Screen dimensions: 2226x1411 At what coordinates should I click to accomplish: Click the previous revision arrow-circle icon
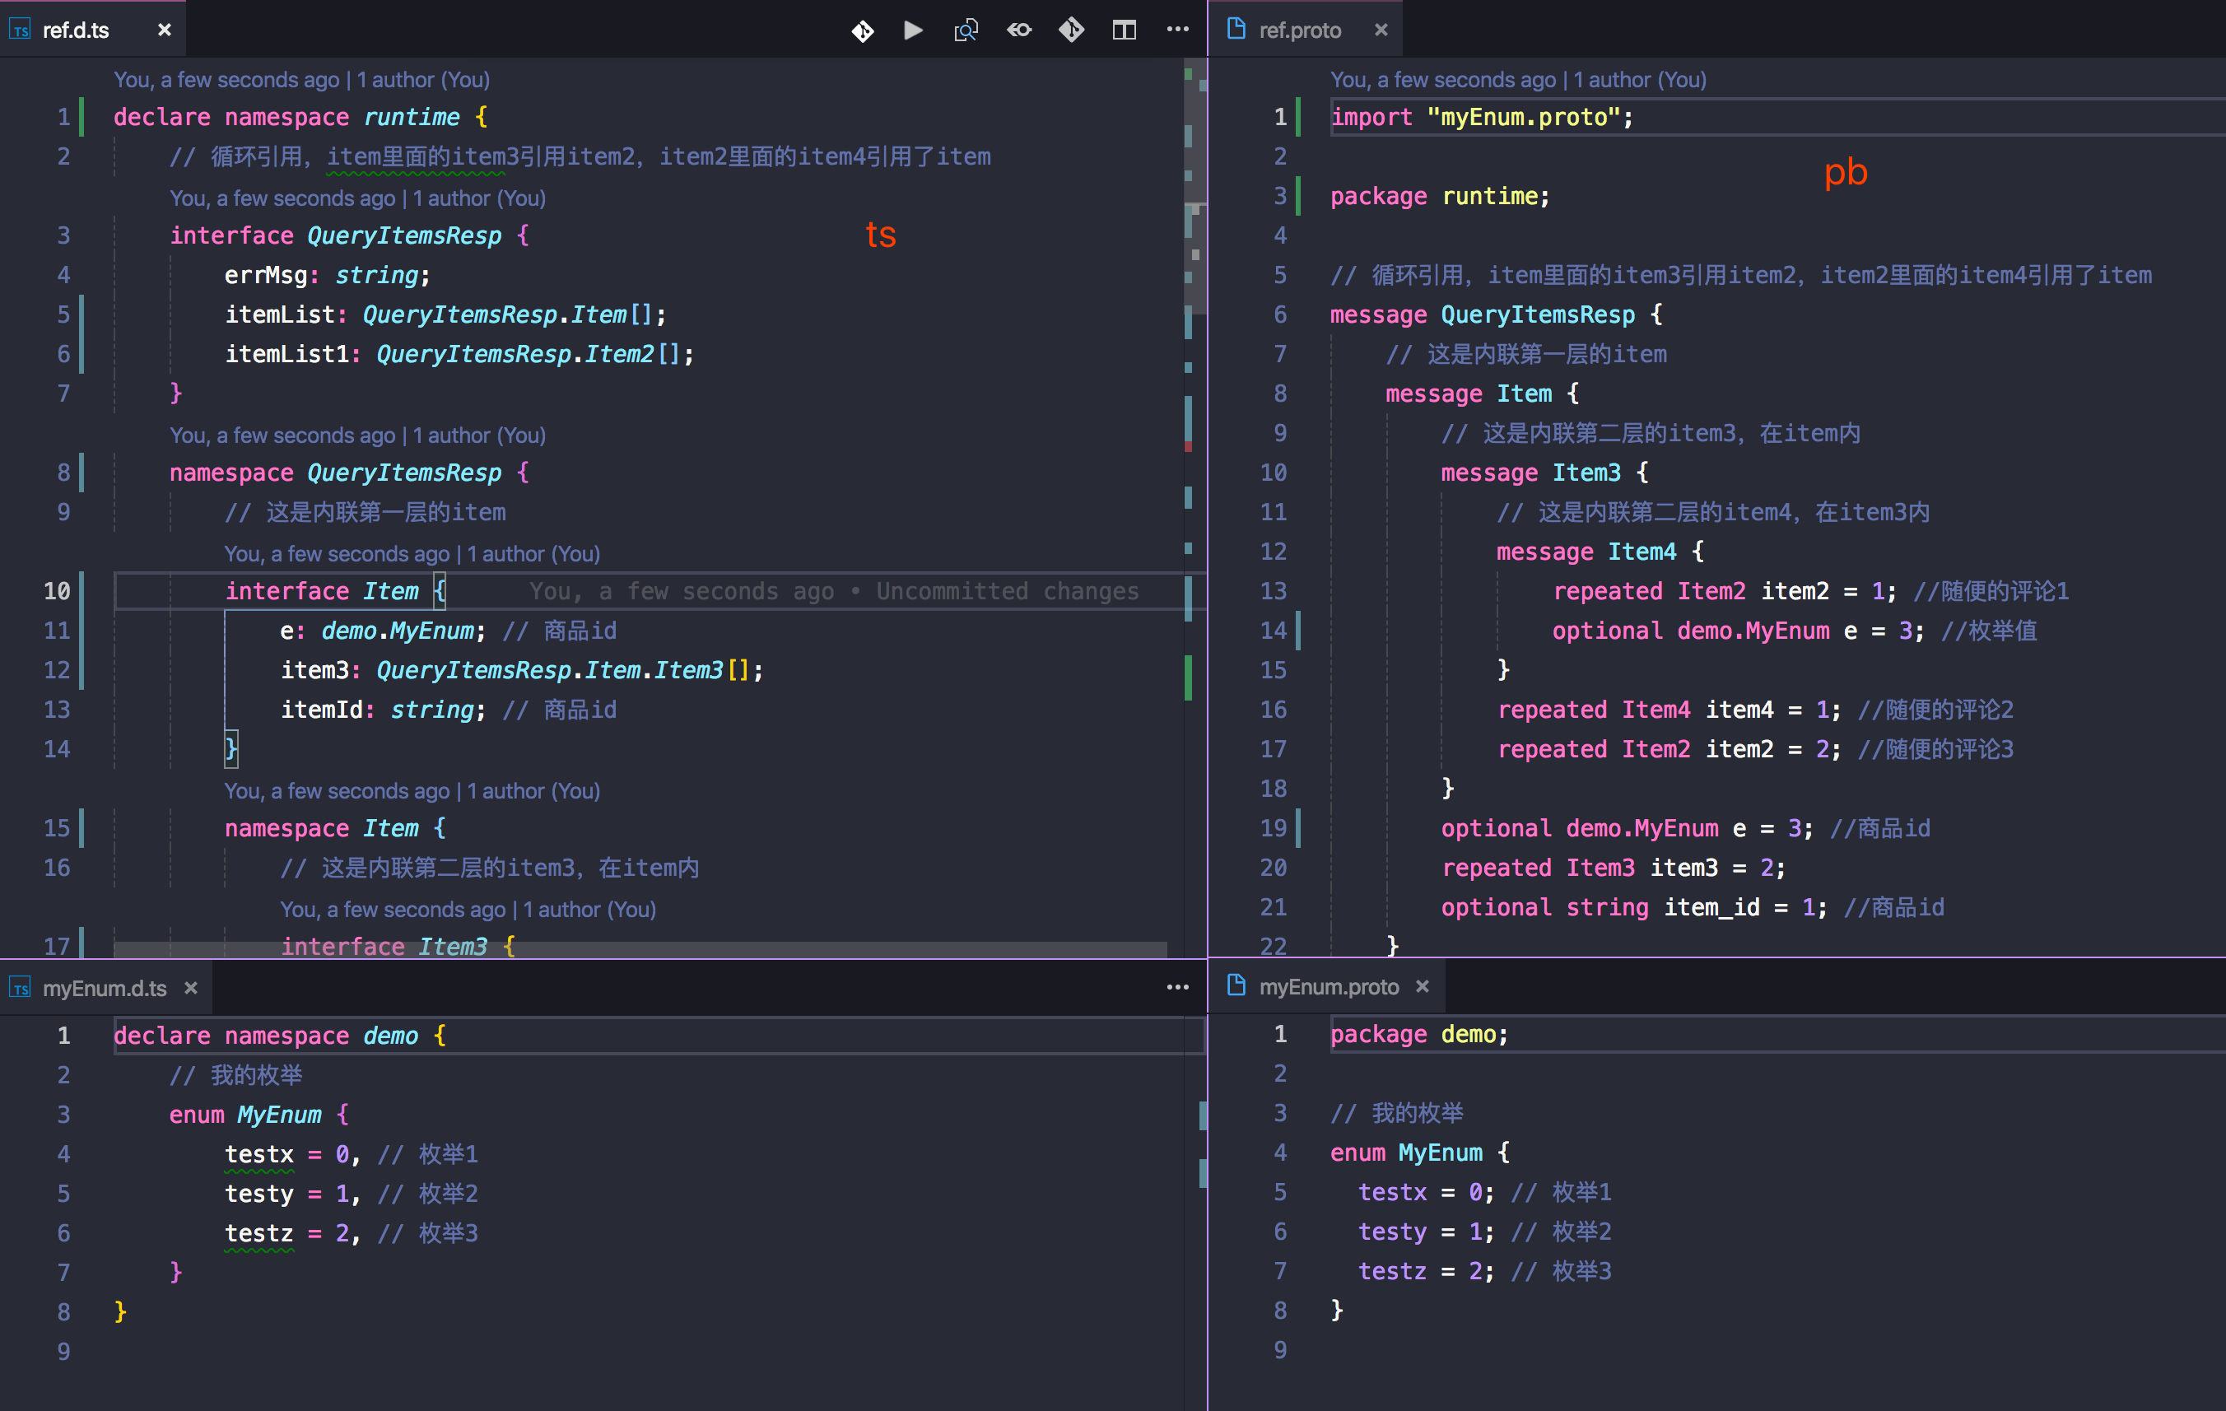[1018, 30]
